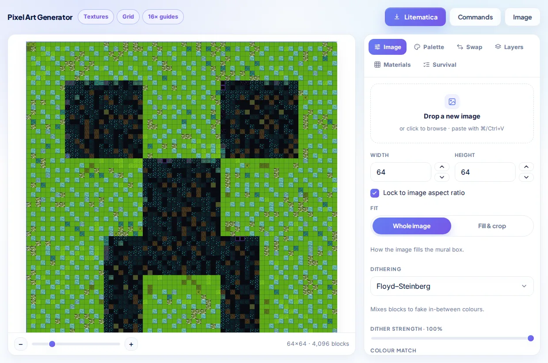548x363 pixels.
Task: Click the 64×64 · 4,096 blocks status text
Action: click(318, 344)
